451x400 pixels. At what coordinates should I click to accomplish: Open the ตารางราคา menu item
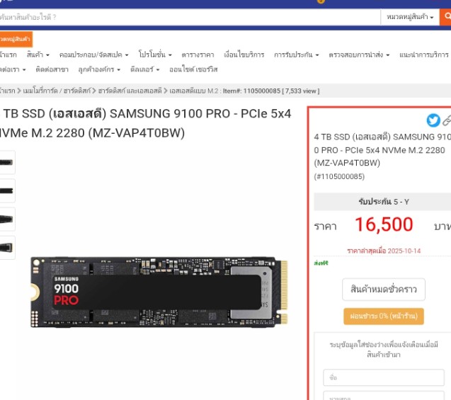coord(198,55)
